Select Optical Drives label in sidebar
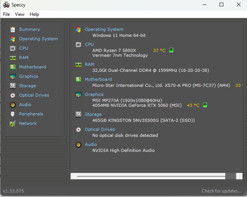247x197 pixels. click(x=34, y=95)
